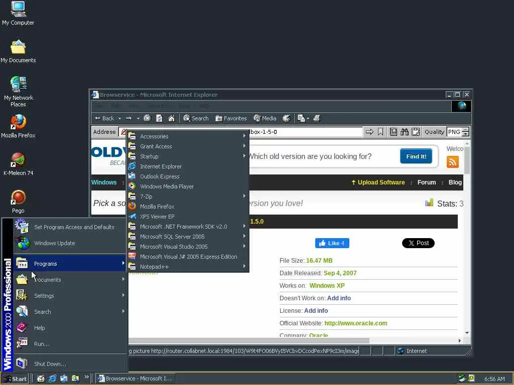Click the Mail toolbar icon with dropdown
The image size is (514, 385).
303,118
